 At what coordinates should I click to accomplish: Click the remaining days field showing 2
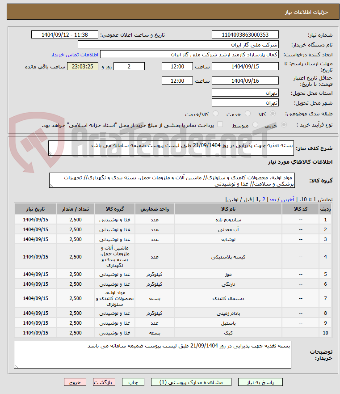click(x=129, y=66)
